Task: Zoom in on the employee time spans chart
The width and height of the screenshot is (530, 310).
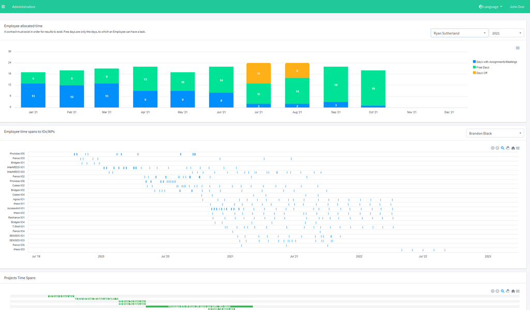Action: 492,148
